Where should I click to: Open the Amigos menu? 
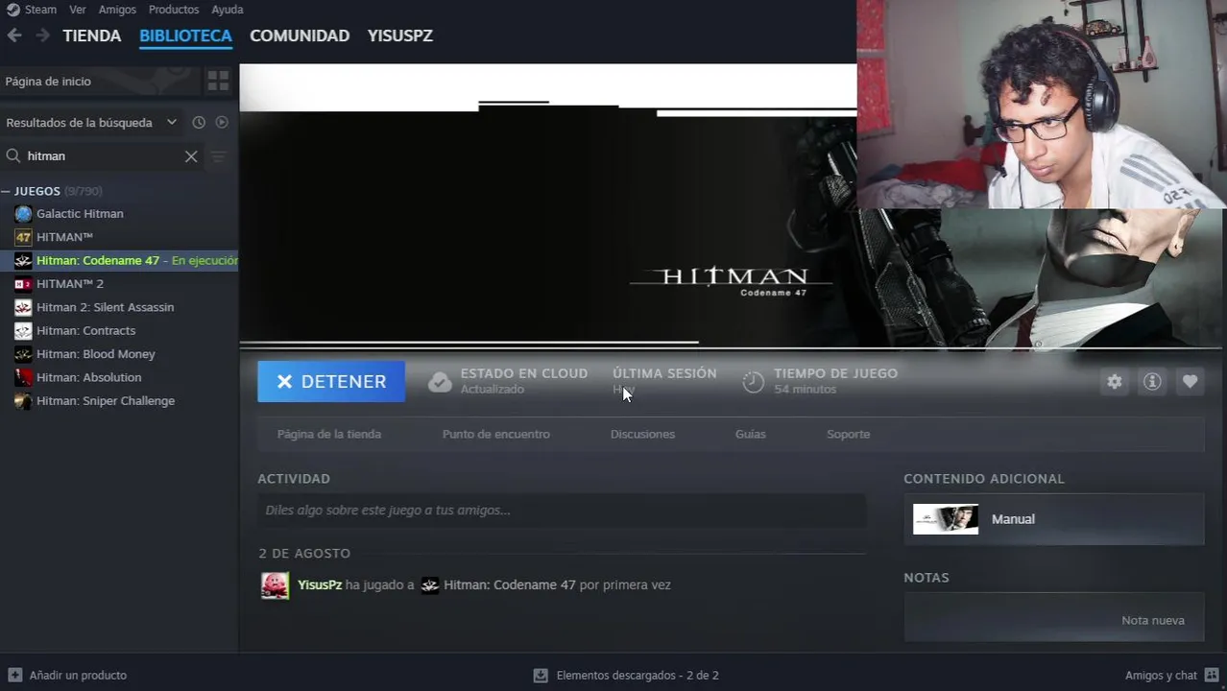(x=117, y=10)
